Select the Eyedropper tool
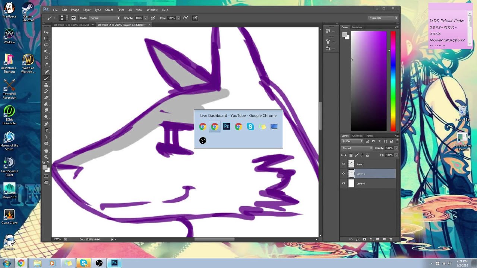The width and height of the screenshot is (477, 268). (x=46, y=65)
